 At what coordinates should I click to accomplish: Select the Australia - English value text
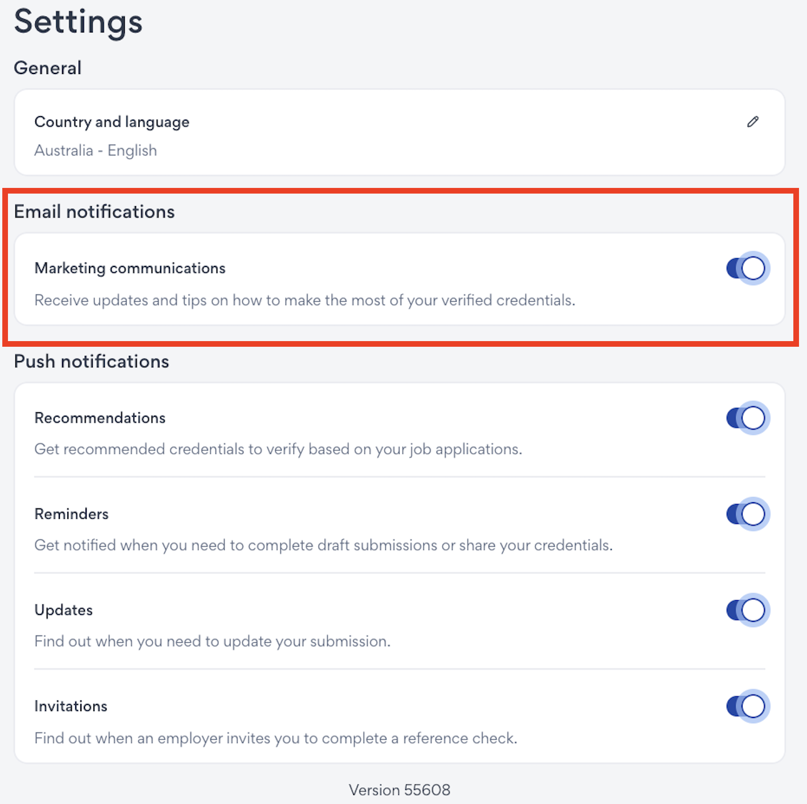(x=96, y=150)
